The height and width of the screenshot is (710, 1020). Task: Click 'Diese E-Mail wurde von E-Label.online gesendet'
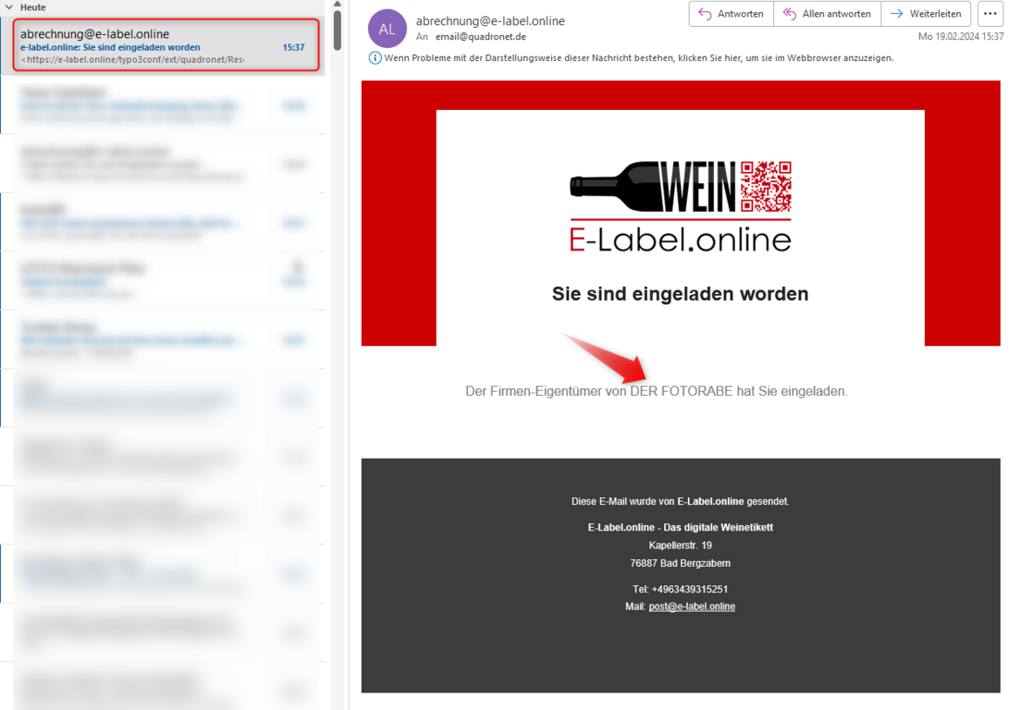[x=680, y=502]
